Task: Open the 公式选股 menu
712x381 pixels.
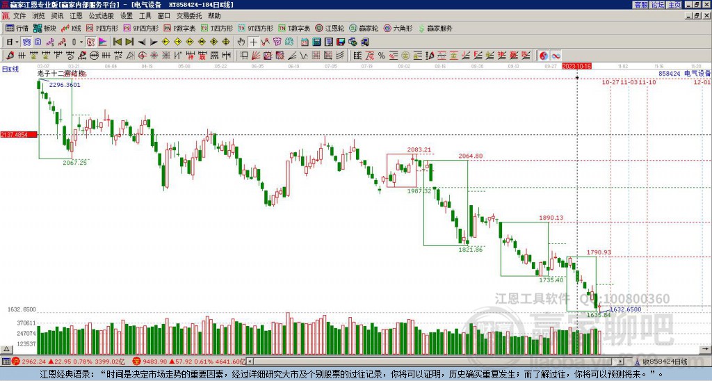Action: [102, 16]
